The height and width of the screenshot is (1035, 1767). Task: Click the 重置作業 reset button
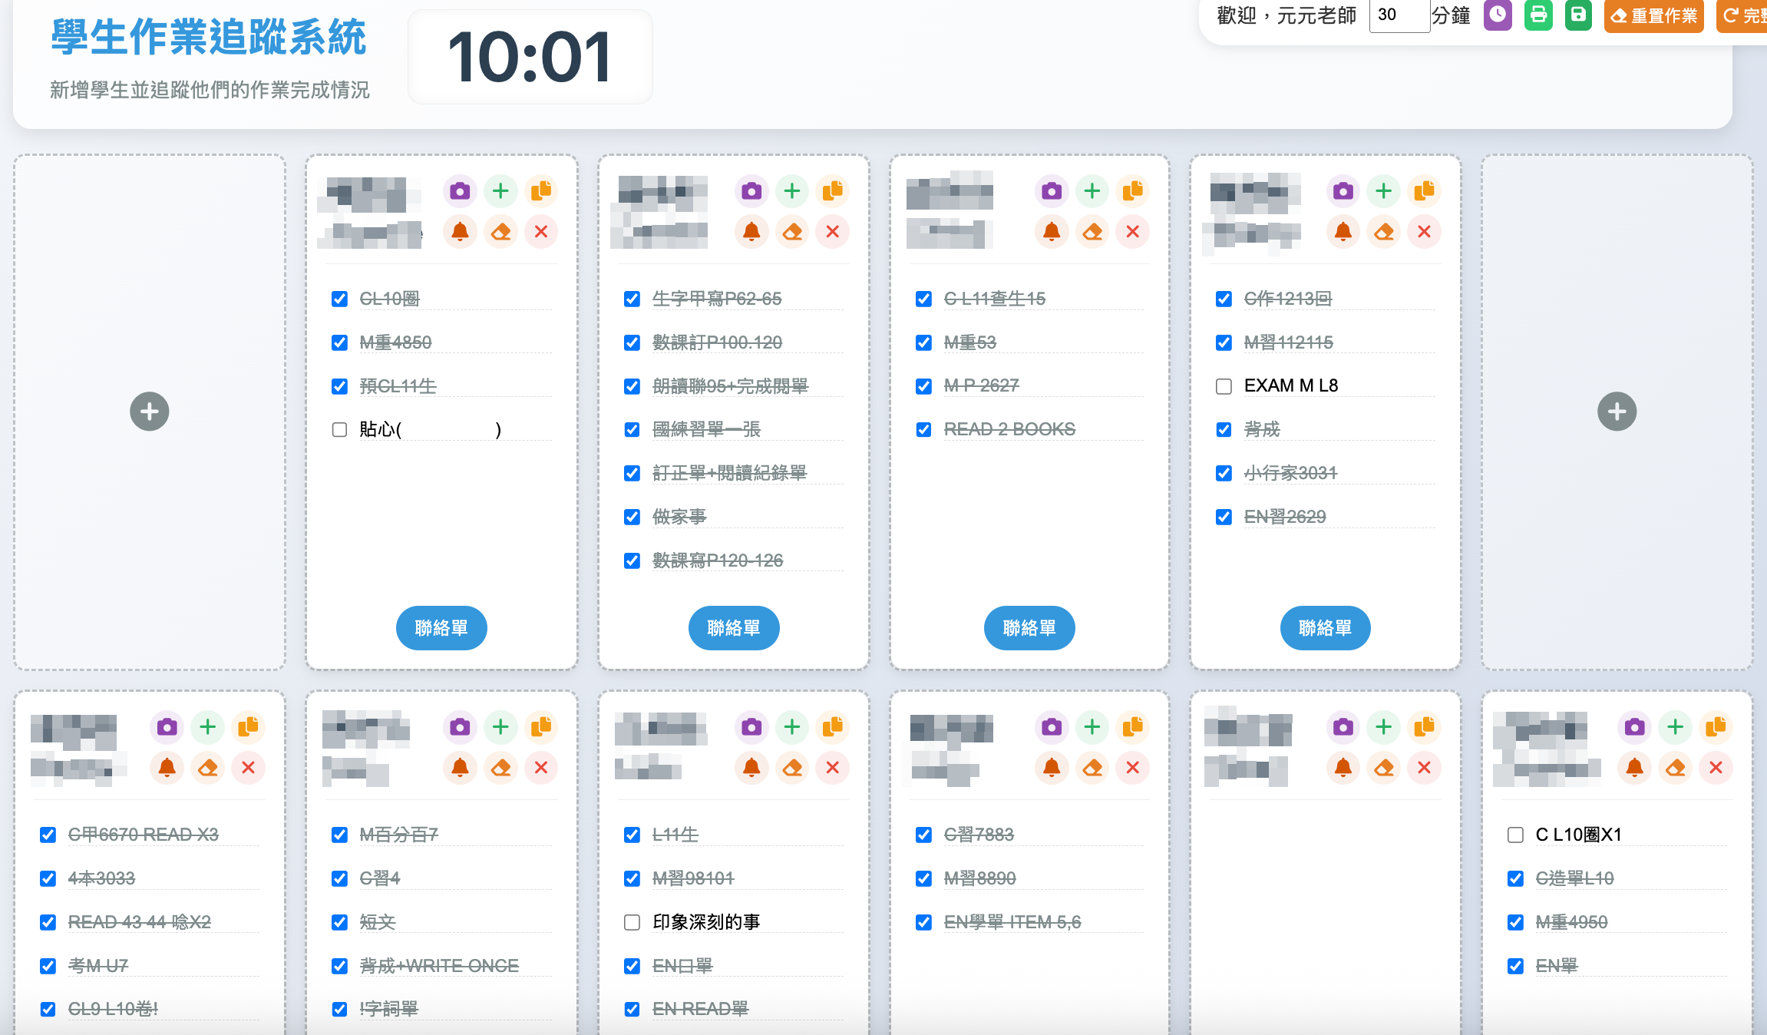coord(1654,15)
